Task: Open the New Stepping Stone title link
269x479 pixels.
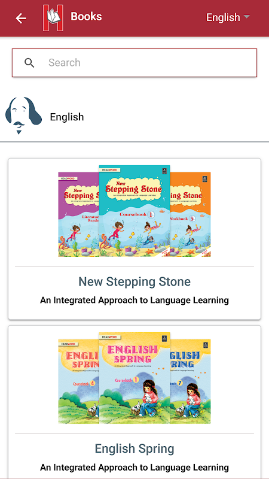Action: [x=134, y=281]
